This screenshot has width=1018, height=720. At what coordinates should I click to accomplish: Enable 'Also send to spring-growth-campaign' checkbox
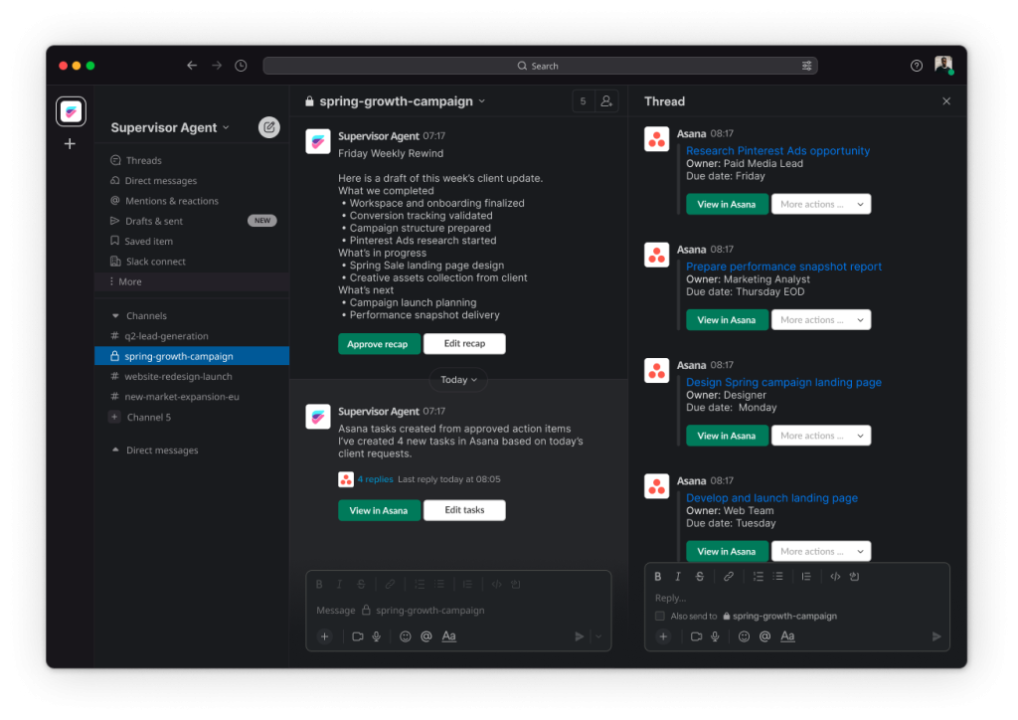tap(659, 617)
